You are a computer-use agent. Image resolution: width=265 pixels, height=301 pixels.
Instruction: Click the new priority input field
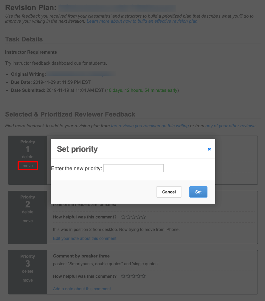coord(133,168)
